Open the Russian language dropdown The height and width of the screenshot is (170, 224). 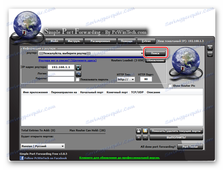coord(43,146)
